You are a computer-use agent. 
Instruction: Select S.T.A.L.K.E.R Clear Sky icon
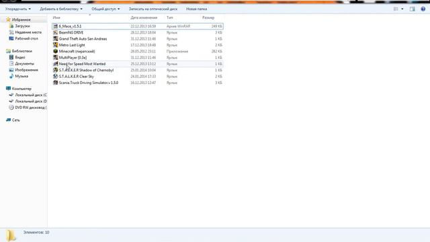[55, 77]
